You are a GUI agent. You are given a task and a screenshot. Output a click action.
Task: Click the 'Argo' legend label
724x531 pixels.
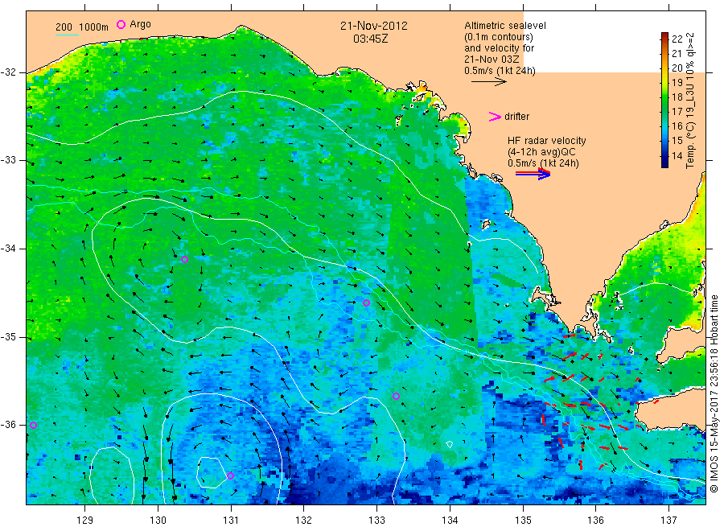point(140,24)
